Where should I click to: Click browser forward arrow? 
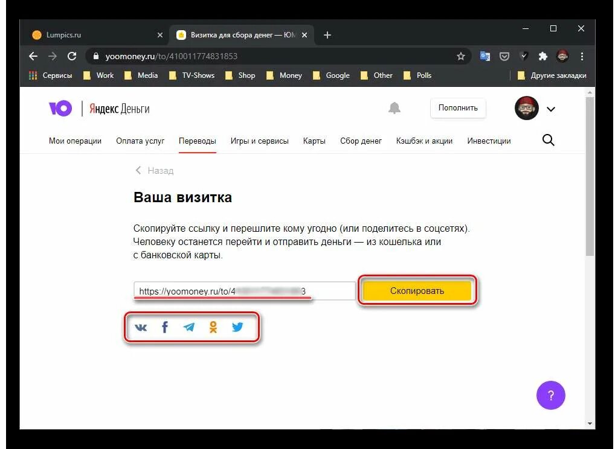point(53,56)
